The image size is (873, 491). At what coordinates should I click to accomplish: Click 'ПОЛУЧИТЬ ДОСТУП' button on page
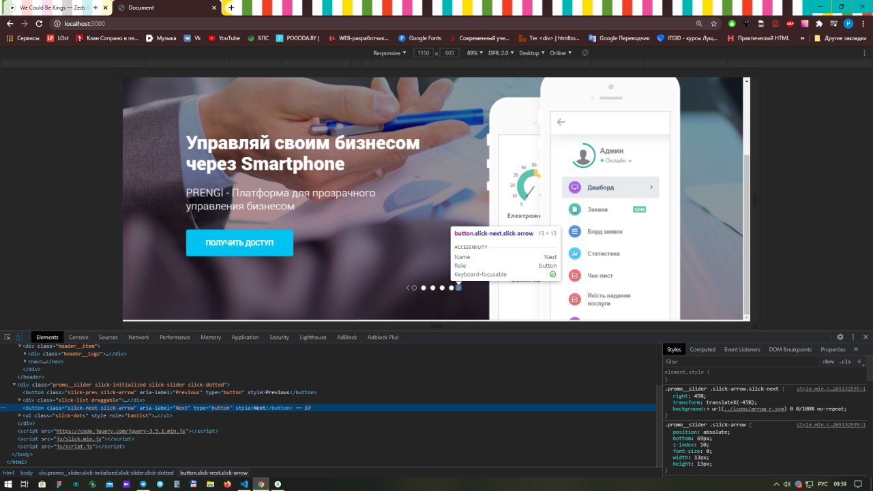tap(239, 243)
